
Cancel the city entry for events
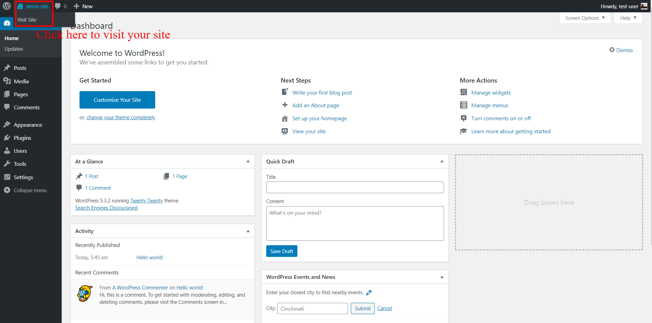(x=384, y=308)
